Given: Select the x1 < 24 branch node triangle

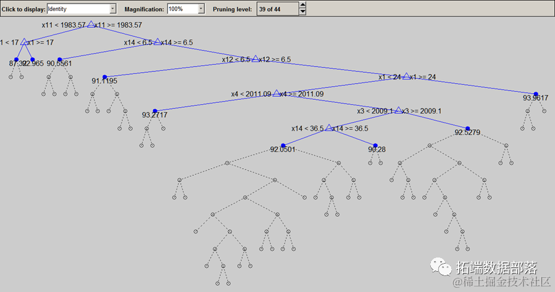Looking at the screenshot, I should pyautogui.click(x=406, y=76).
